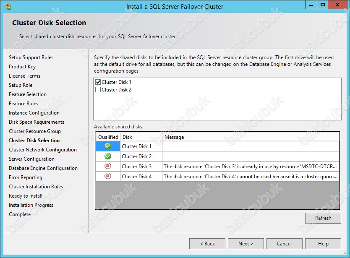
Task: Select the Cluster Disk 3 name cell in the table
Action: (x=141, y=166)
